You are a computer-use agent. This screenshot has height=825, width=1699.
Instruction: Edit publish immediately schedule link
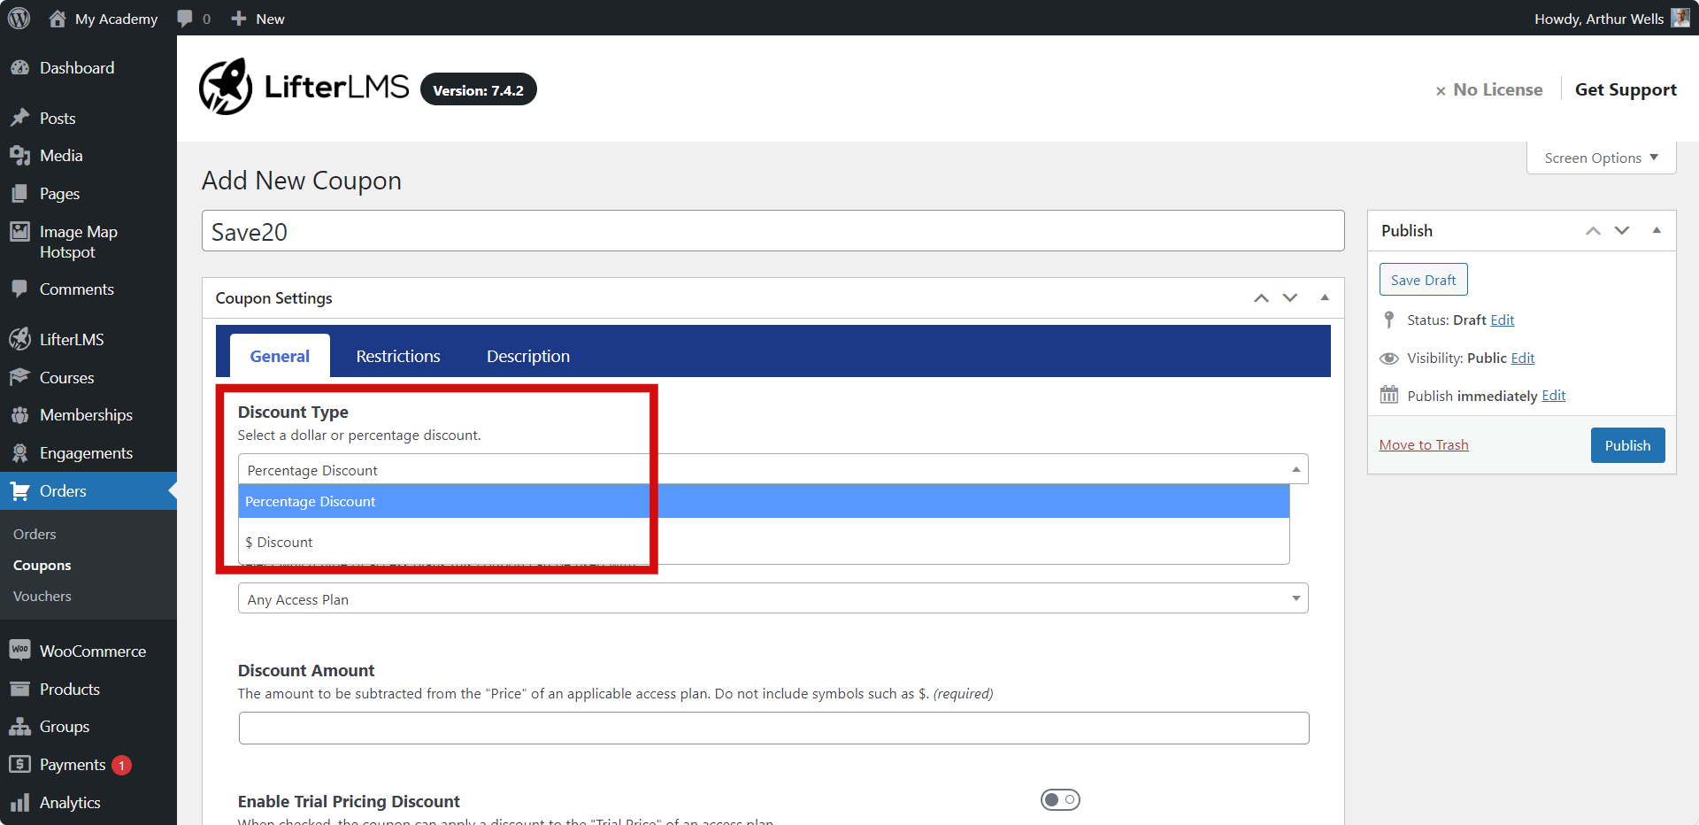tap(1554, 396)
